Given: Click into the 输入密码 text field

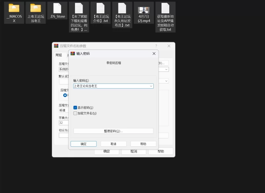Looking at the screenshot, I should click(x=111, y=86).
